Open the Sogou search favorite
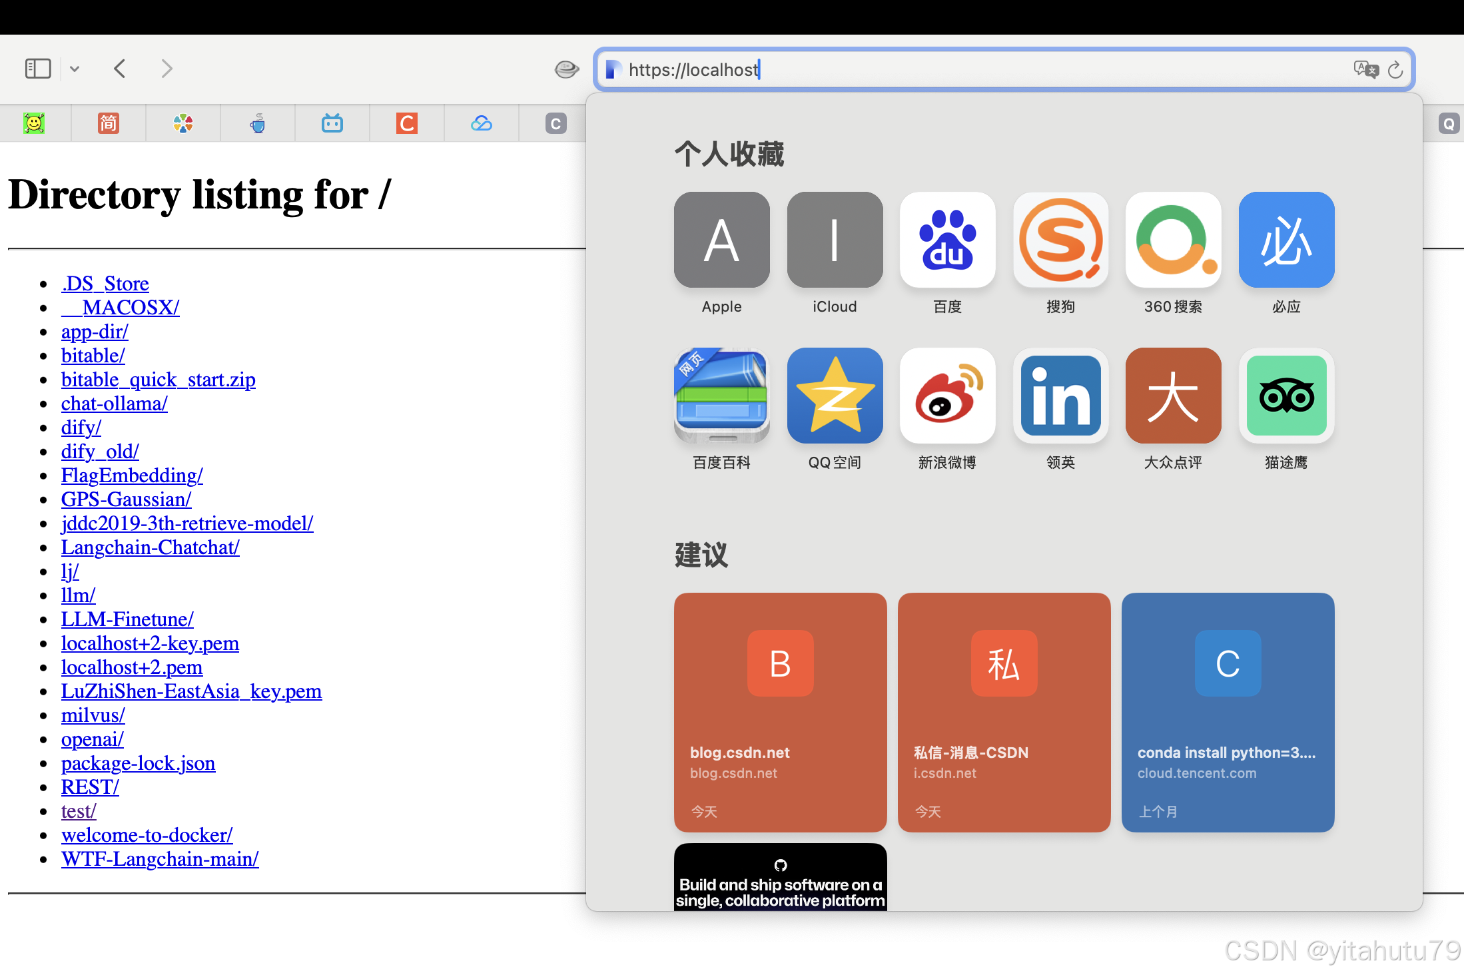 1060,240
